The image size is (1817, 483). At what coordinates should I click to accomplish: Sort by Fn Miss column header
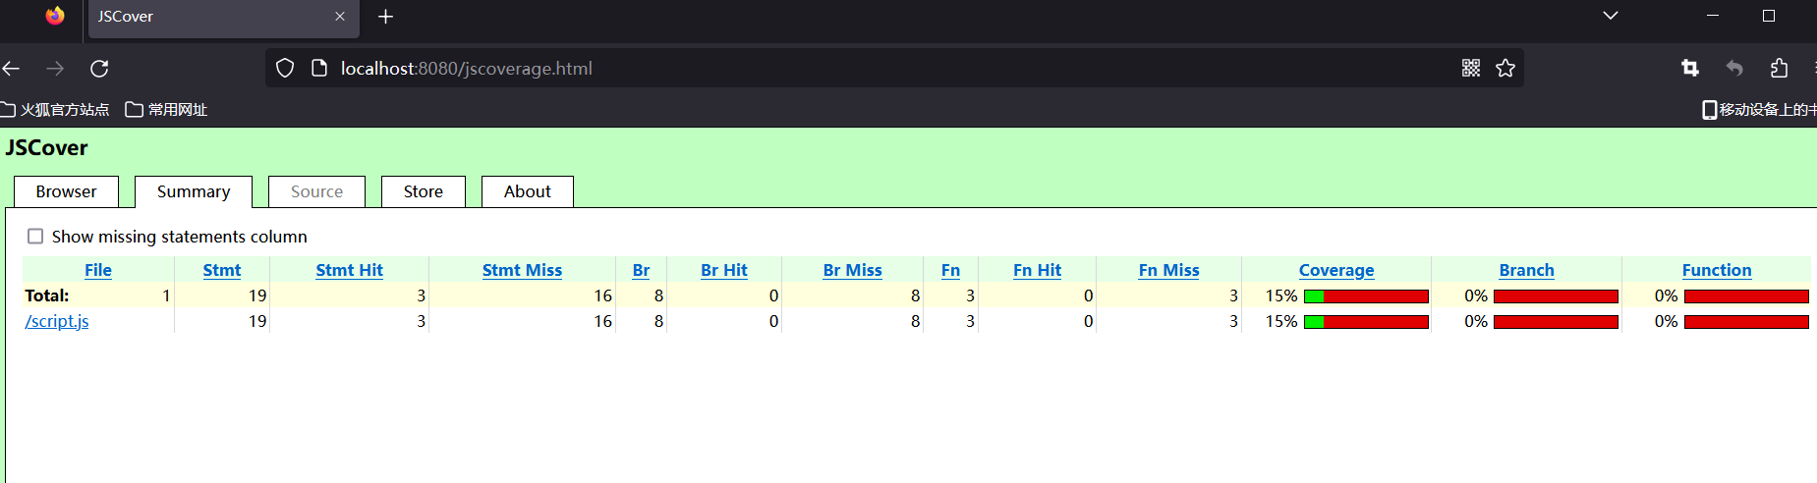coord(1168,270)
